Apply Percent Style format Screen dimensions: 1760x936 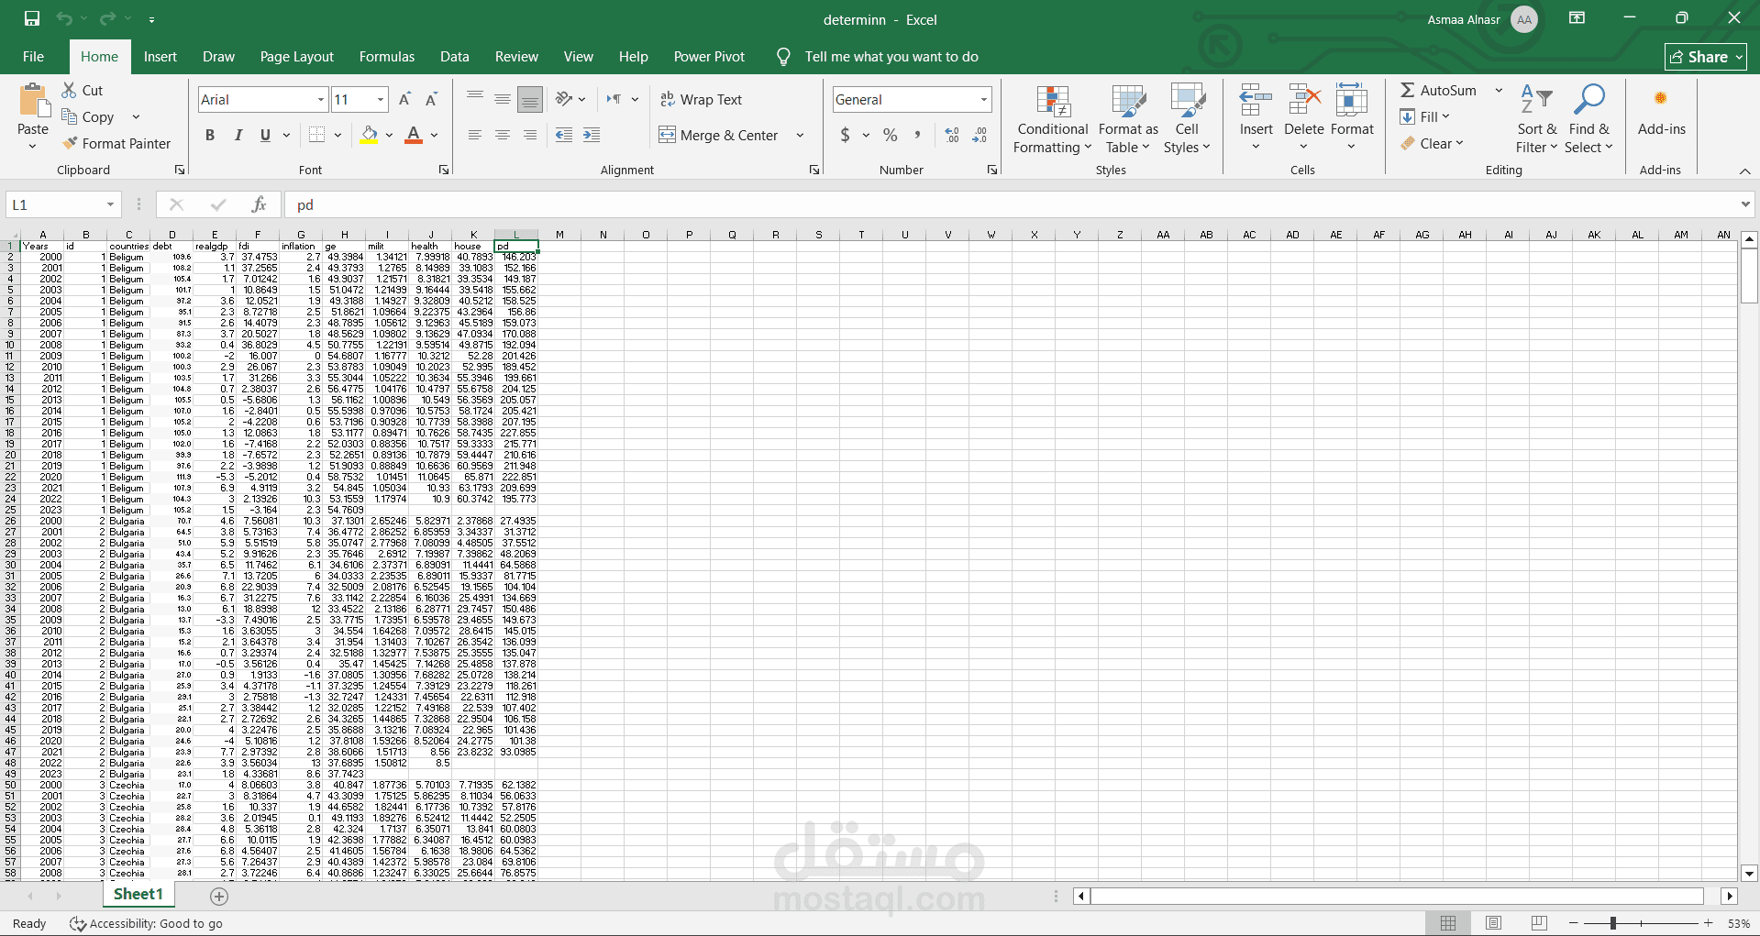click(890, 135)
